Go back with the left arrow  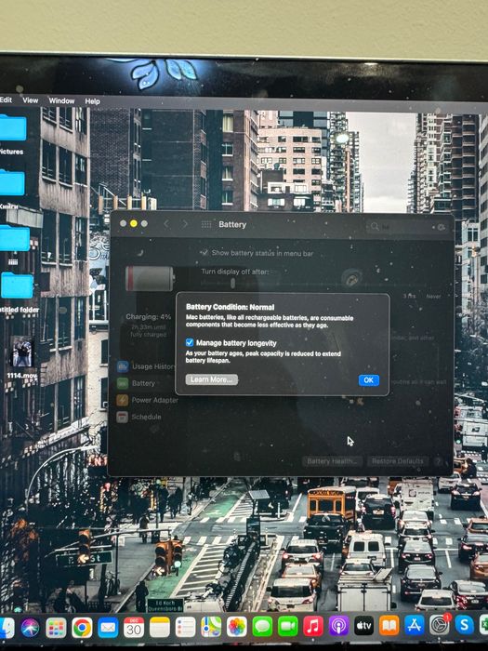tap(166, 224)
